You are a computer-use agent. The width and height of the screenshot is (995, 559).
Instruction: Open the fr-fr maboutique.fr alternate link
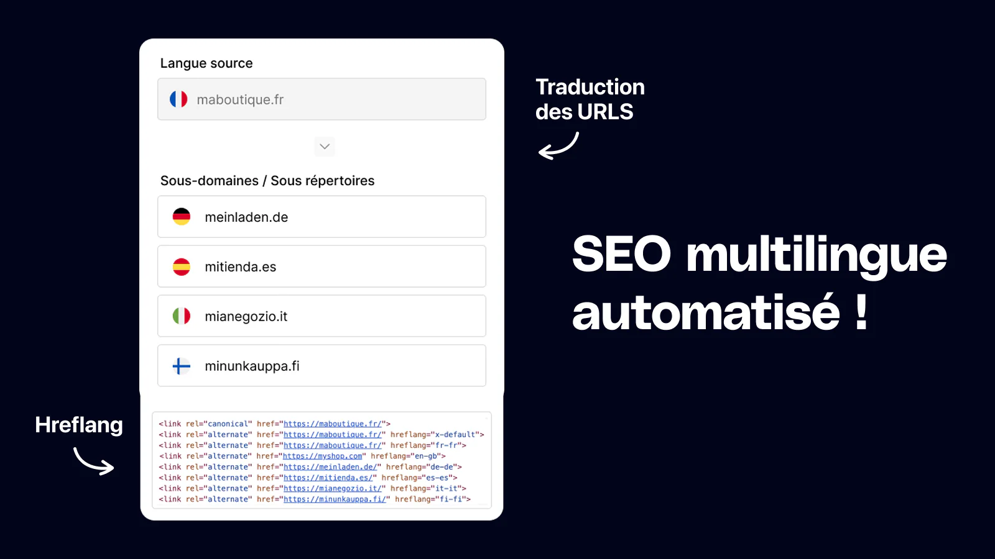[x=333, y=445]
